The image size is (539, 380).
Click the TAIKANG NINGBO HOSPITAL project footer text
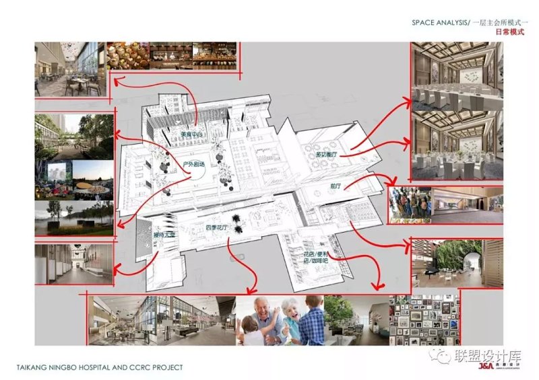(x=98, y=368)
